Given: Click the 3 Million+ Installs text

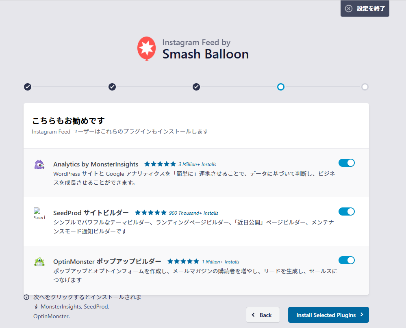Looking at the screenshot, I should coord(197,164).
